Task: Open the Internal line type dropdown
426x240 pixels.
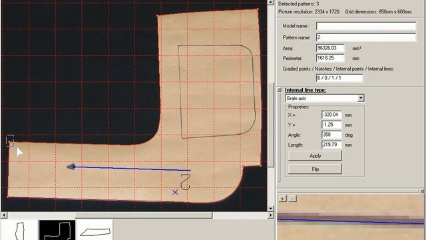Action: click(361, 98)
